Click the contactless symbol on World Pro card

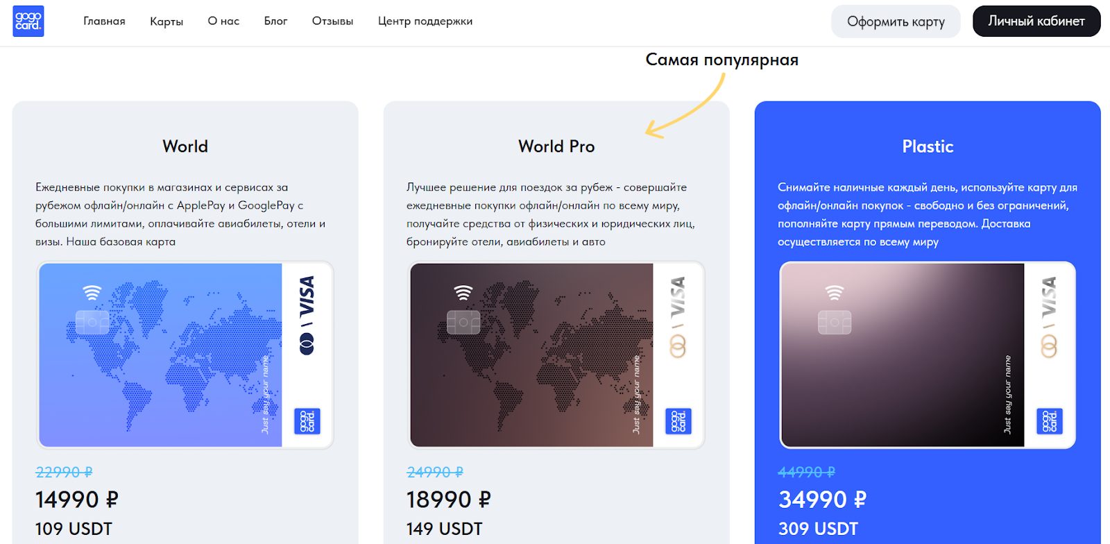463,292
